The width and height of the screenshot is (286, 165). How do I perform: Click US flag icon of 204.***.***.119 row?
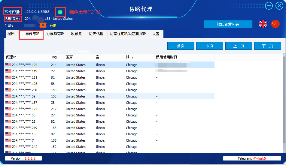pyautogui.click(x=8, y=71)
